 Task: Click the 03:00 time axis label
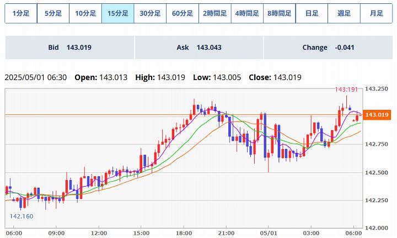coord(311,233)
